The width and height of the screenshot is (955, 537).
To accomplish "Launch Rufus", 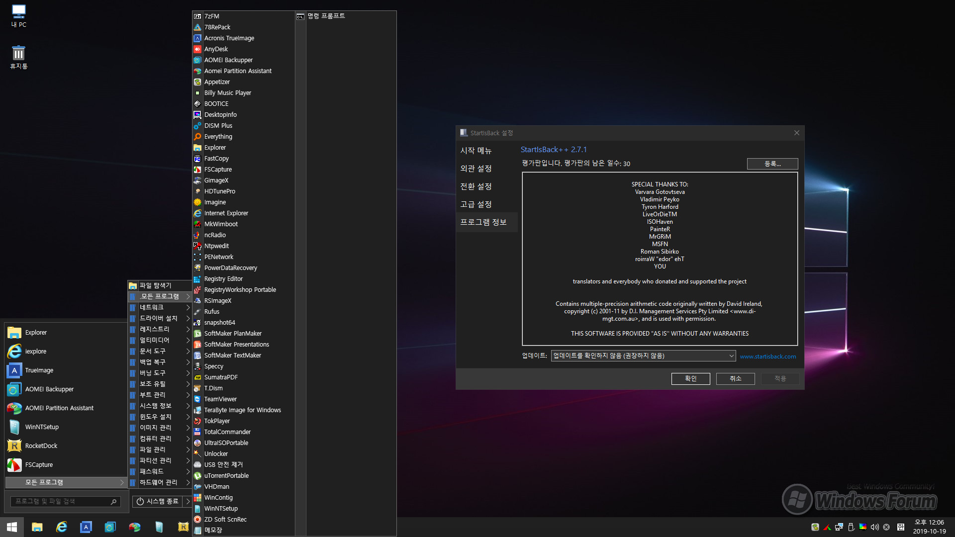I will tap(244, 311).
